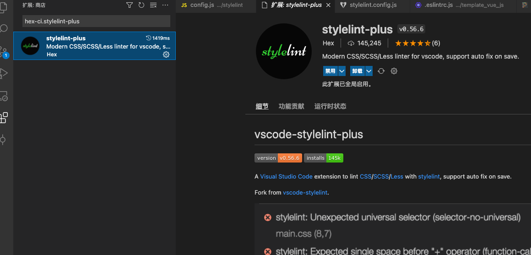Expand the 禁用 dropdown arrow
Screen dimensions: 531x255
[x=341, y=71]
